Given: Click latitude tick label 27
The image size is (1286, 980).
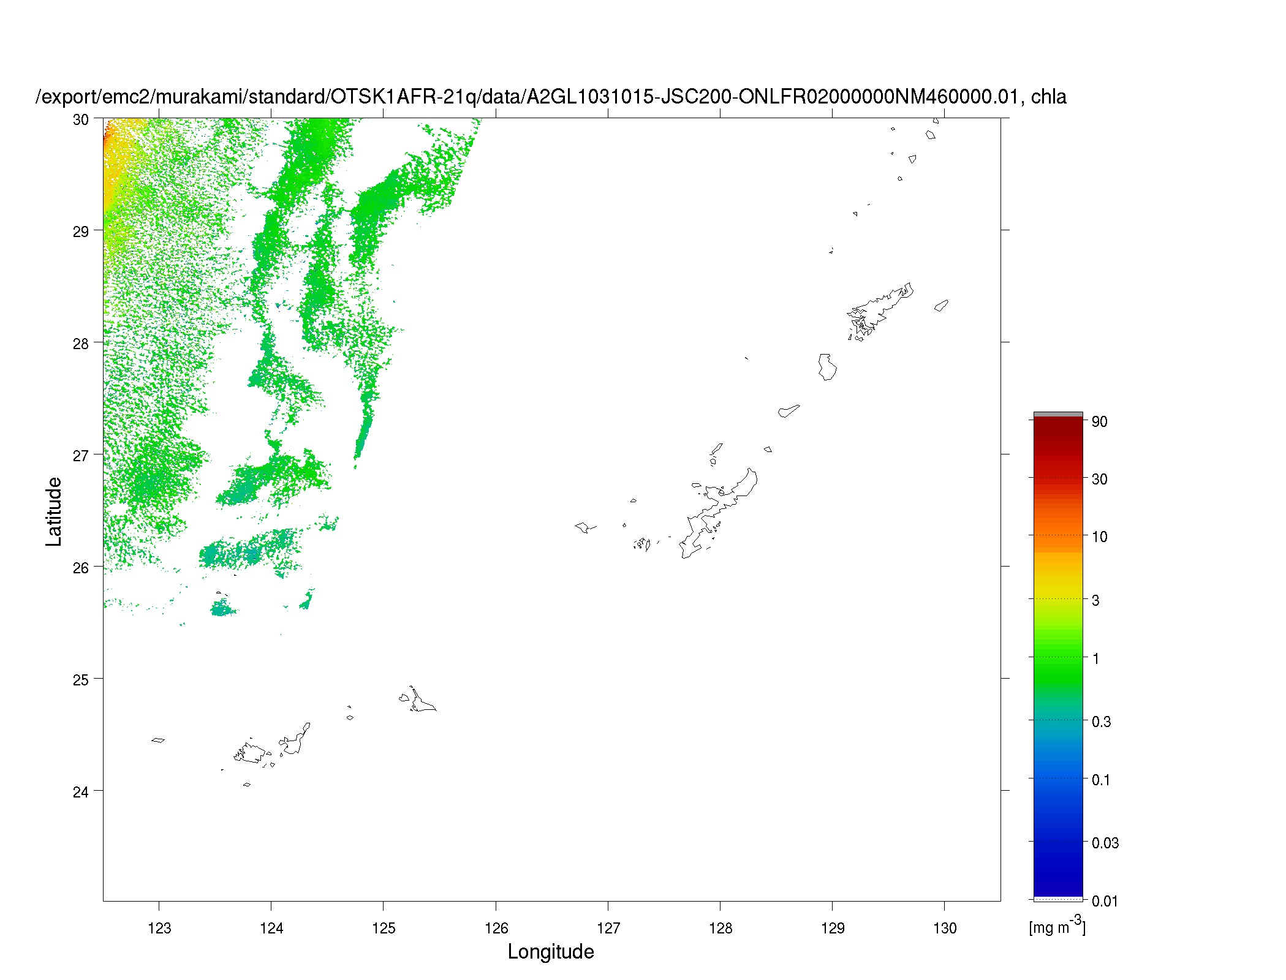Looking at the screenshot, I should [x=80, y=456].
